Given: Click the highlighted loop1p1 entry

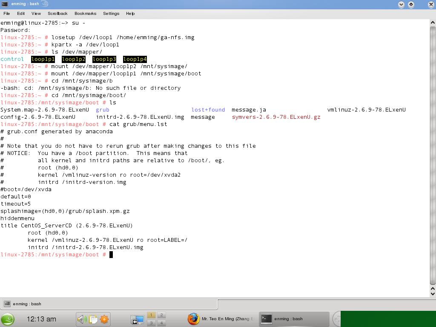Looking at the screenshot, I should 43,59.
